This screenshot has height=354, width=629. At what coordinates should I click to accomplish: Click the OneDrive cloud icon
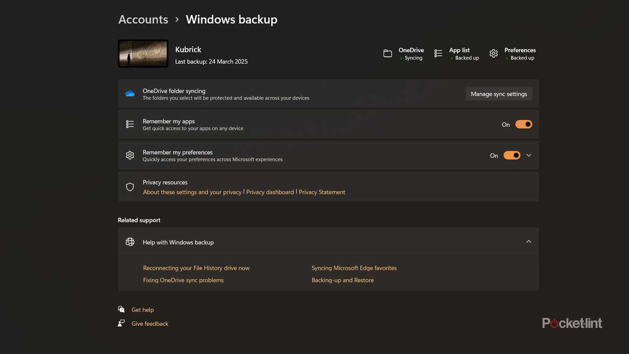click(130, 94)
